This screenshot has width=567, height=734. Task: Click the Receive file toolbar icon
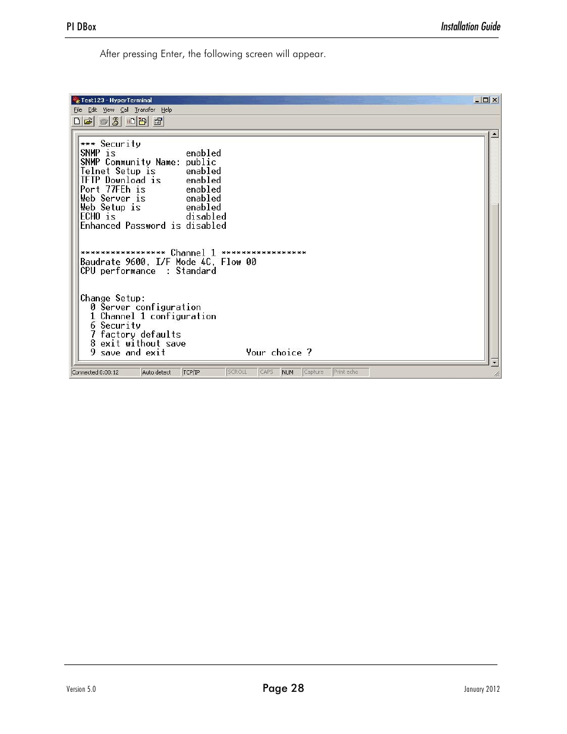(143, 121)
